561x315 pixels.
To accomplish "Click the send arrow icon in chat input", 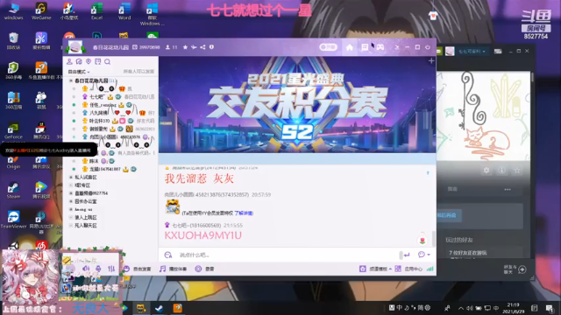I will 407,255.
